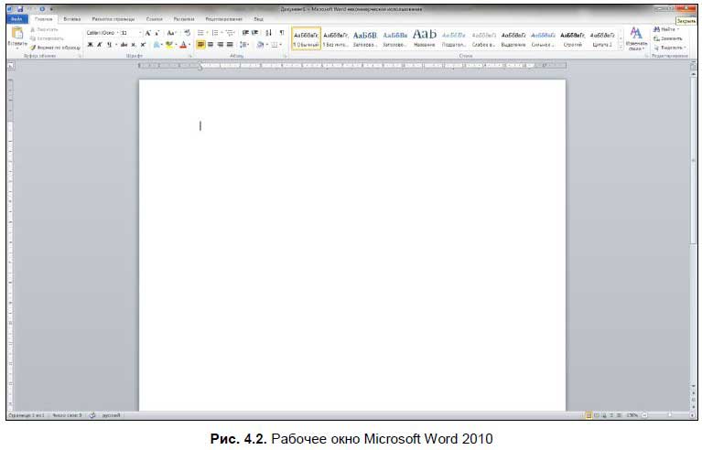702x450 pixels.
Task: Click Изменить стили (Change Styles) button
Action: [x=636, y=38]
